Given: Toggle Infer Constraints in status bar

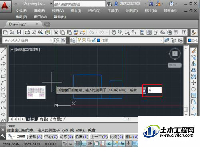Looking at the screenshot, I should pyautogui.click(x=64, y=143).
